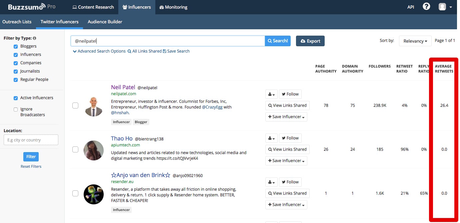Click the info icon beside Filter by Type
Screen dimensions: 460x223
click(35, 38)
